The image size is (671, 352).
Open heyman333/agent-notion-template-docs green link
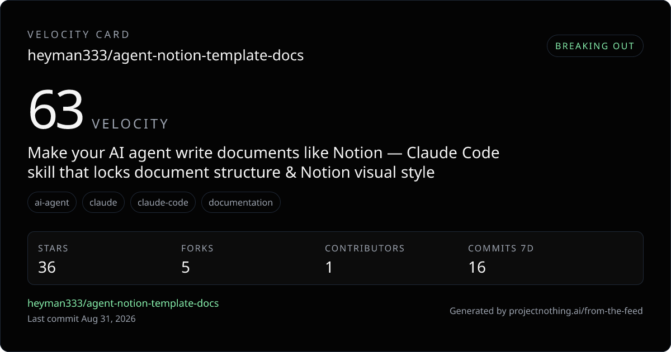click(x=123, y=303)
